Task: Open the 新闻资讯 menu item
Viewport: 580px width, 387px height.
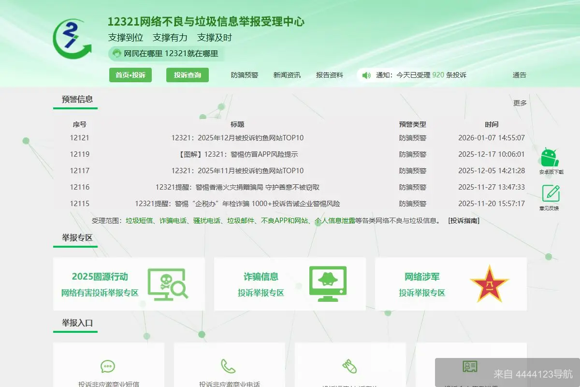Action: (287, 75)
